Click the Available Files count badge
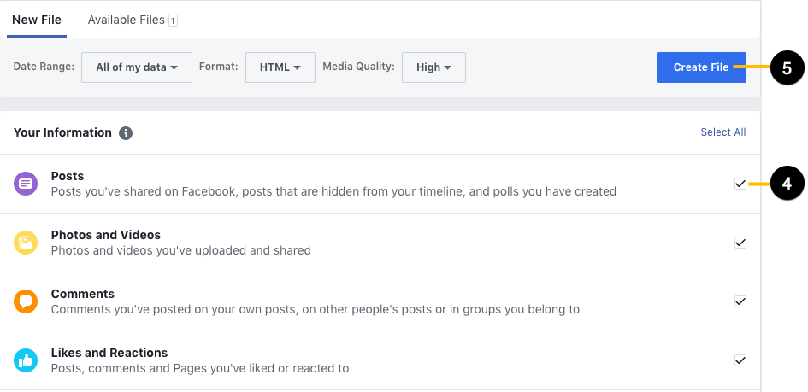This screenshot has height=392, width=808. point(173,21)
